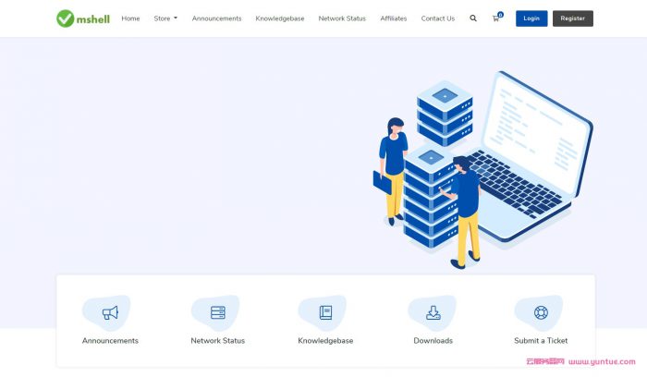647x377 pixels.
Task: Go to Home in navigation bar
Action: pos(130,18)
